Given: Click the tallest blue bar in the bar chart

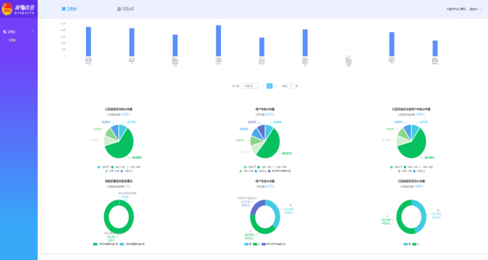Looking at the screenshot, I should [x=218, y=41].
